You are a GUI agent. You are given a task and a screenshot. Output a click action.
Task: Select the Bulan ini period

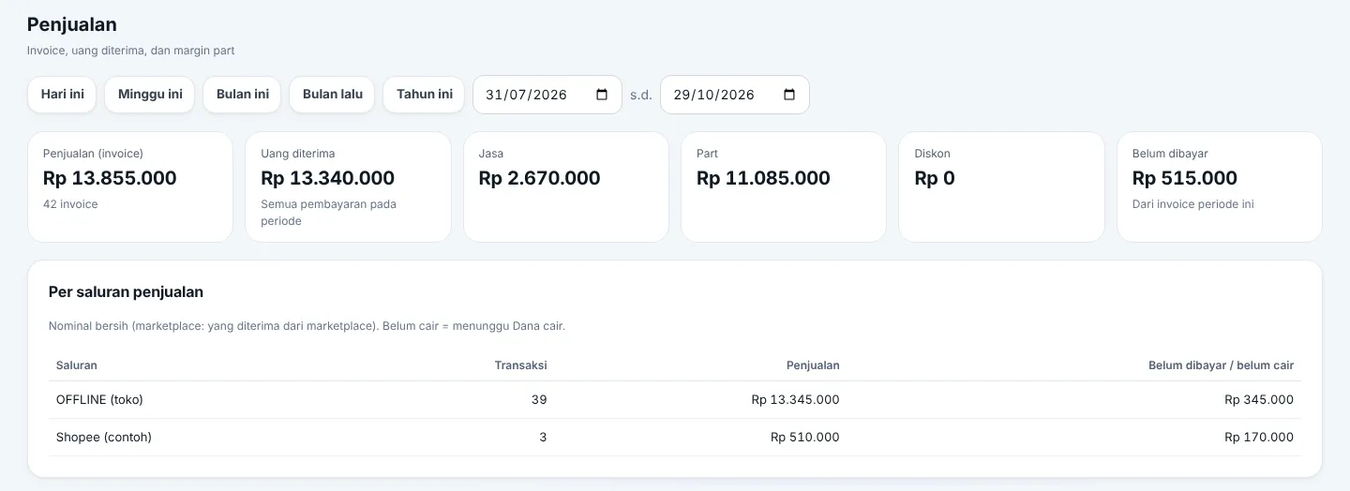pyautogui.click(x=242, y=95)
